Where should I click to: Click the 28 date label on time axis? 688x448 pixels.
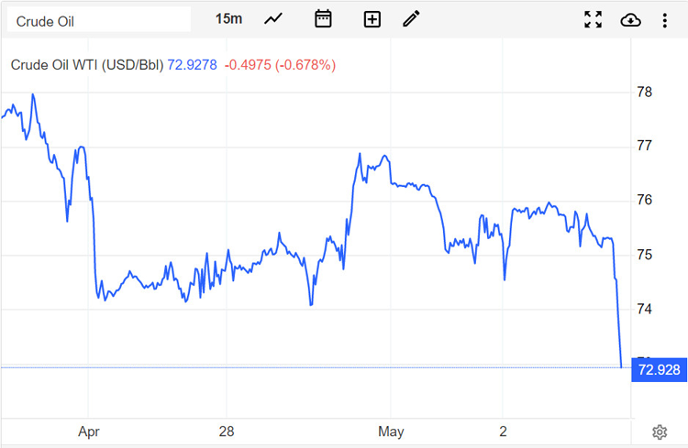coord(227,431)
